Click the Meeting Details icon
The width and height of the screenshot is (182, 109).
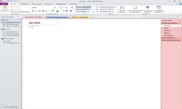[x=158, y=8]
